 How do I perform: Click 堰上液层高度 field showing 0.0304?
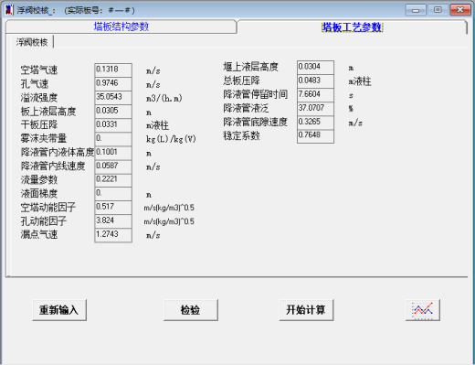pos(315,67)
